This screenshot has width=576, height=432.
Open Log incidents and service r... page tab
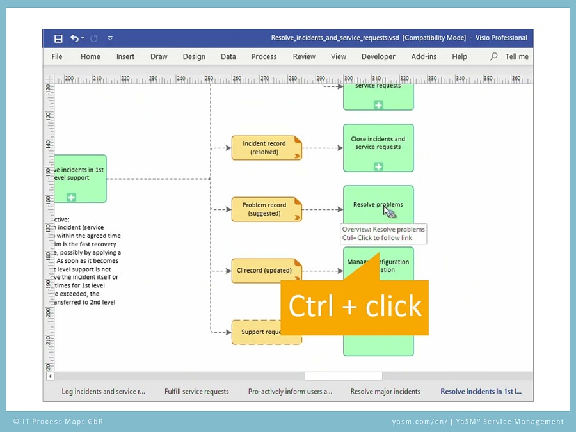[103, 392]
